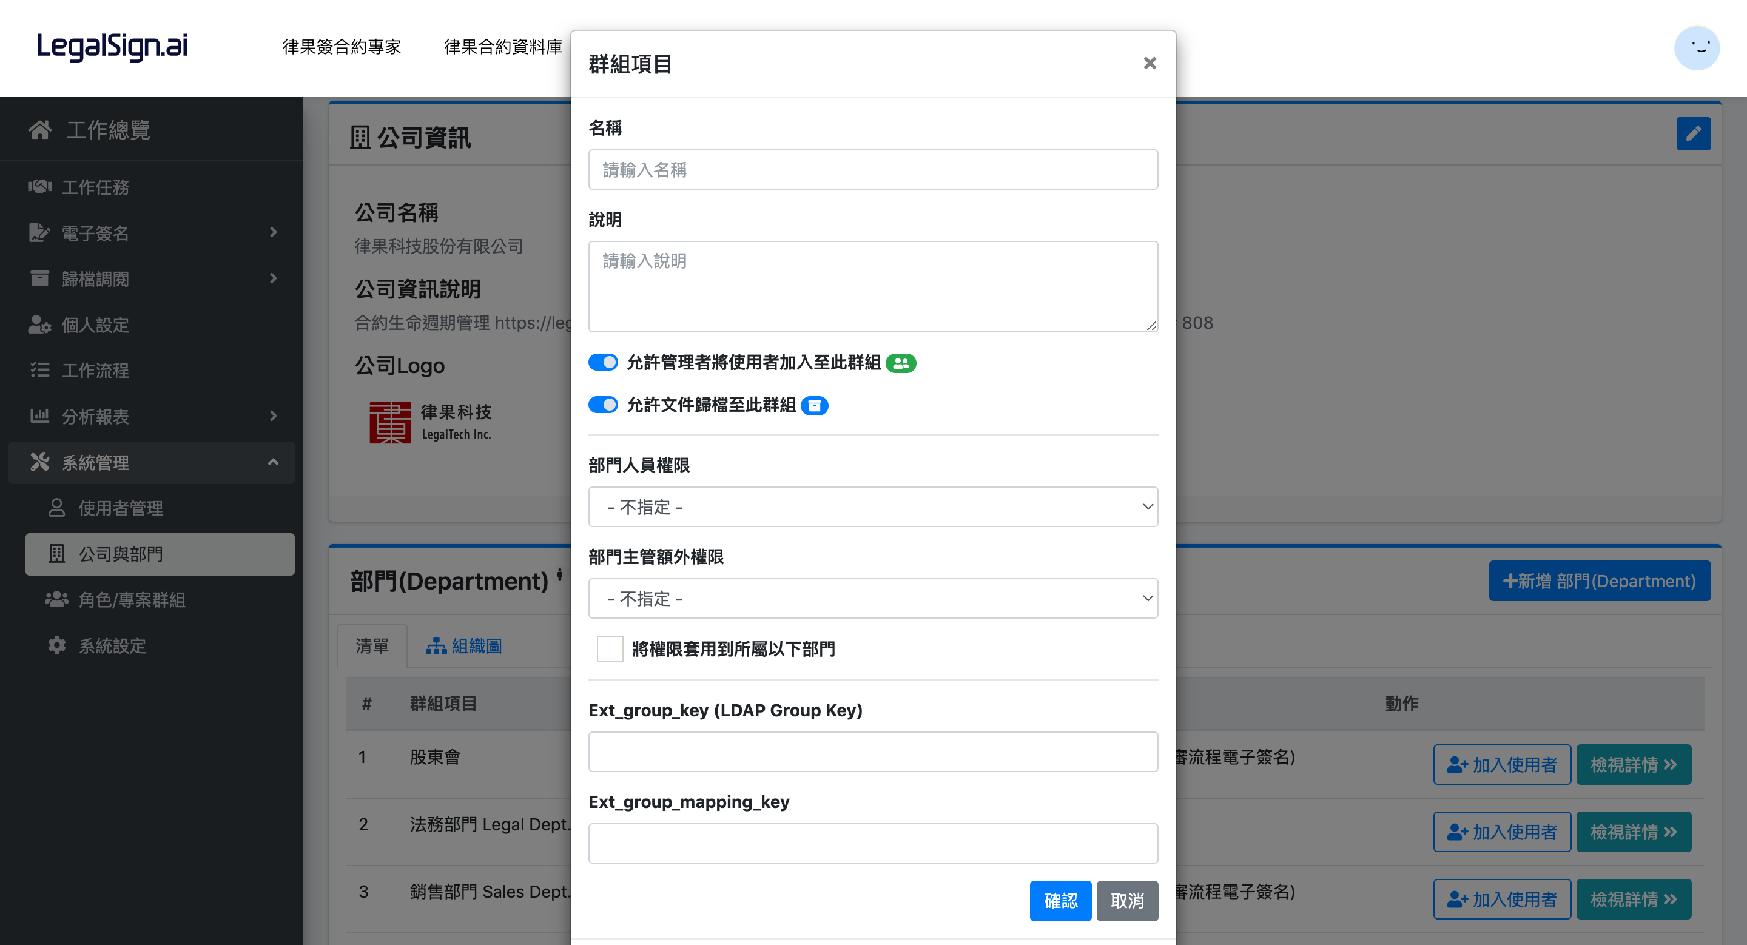This screenshot has width=1747, height=945.
Task: Click the pencil edit icon for company info
Action: pos(1693,133)
